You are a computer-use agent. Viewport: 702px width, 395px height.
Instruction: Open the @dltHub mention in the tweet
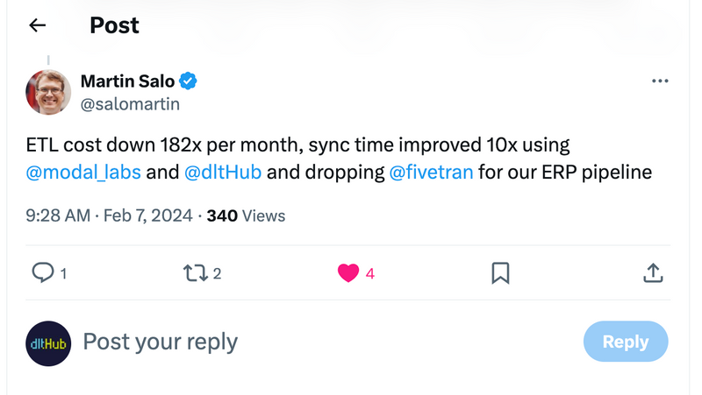(223, 172)
